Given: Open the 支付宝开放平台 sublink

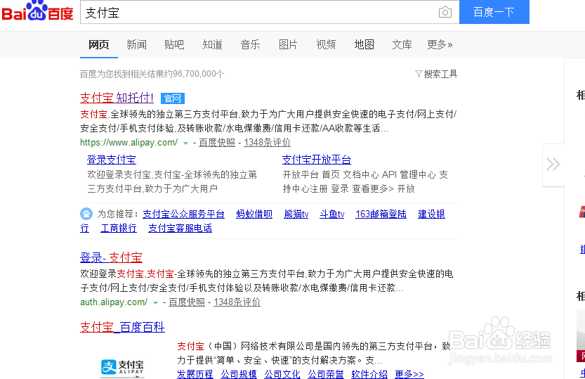Looking at the screenshot, I should 317,160.
